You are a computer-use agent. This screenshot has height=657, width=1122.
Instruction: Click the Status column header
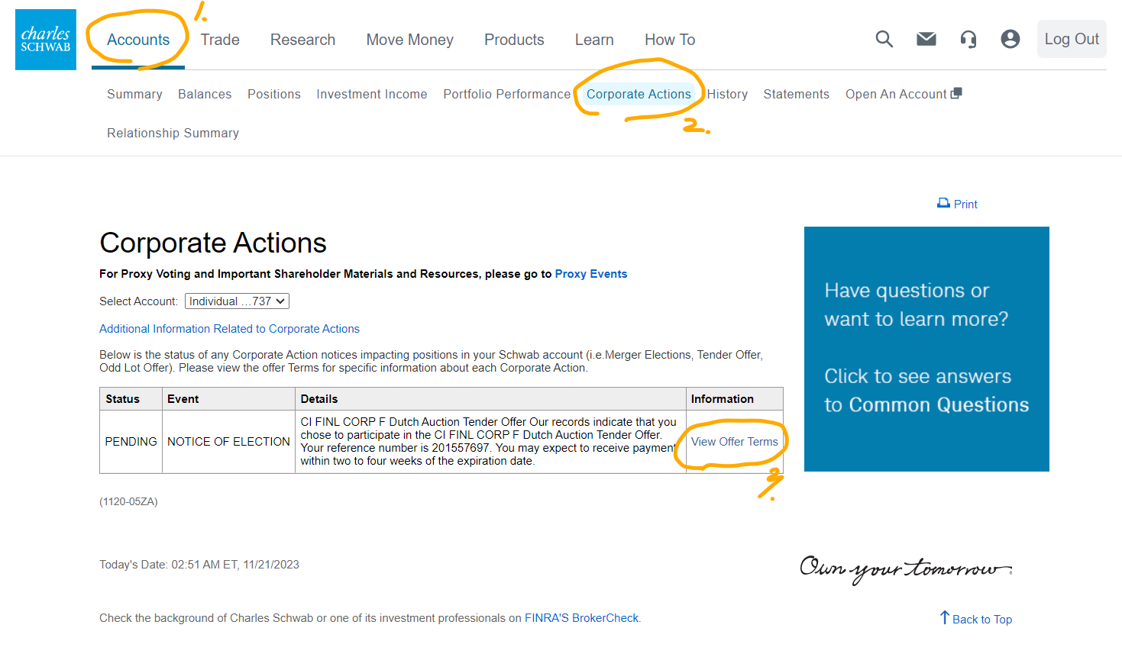tap(131, 399)
